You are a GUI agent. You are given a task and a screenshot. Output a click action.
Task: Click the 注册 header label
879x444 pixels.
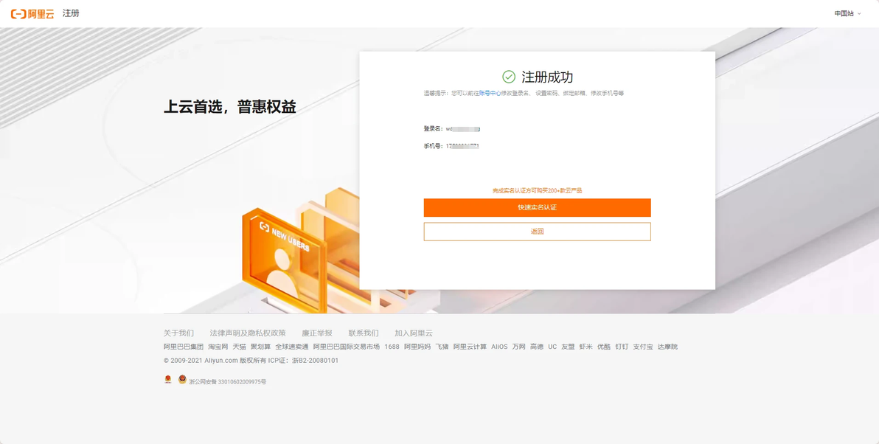(71, 13)
